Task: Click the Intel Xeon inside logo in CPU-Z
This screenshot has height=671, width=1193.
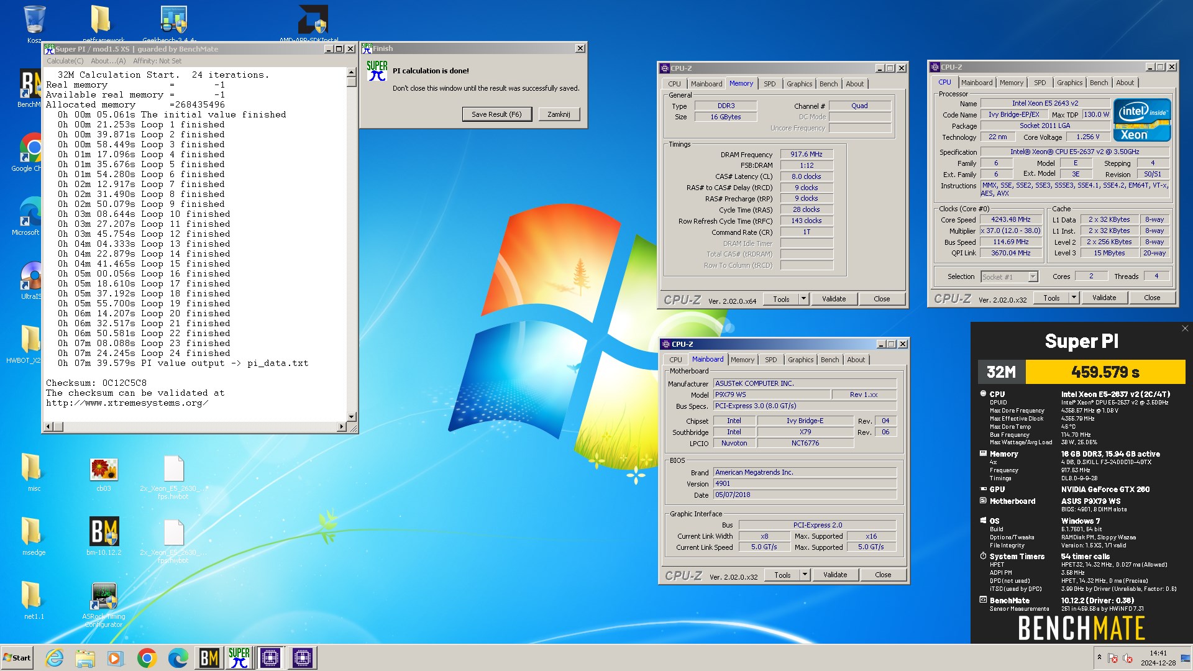Action: [1141, 120]
